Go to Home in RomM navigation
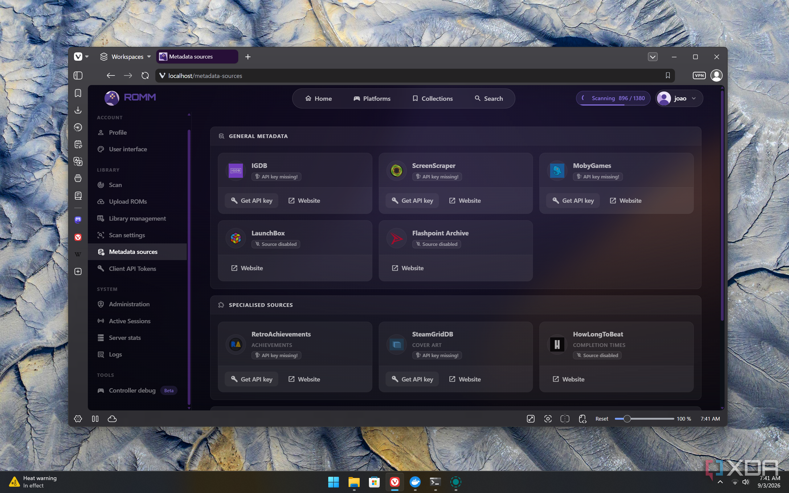 pyautogui.click(x=318, y=99)
